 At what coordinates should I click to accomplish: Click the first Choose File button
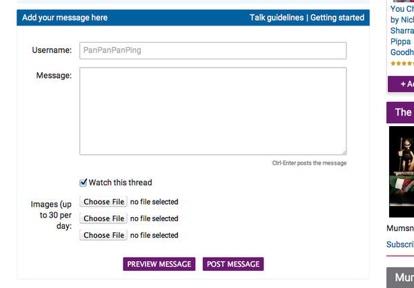[x=103, y=202]
